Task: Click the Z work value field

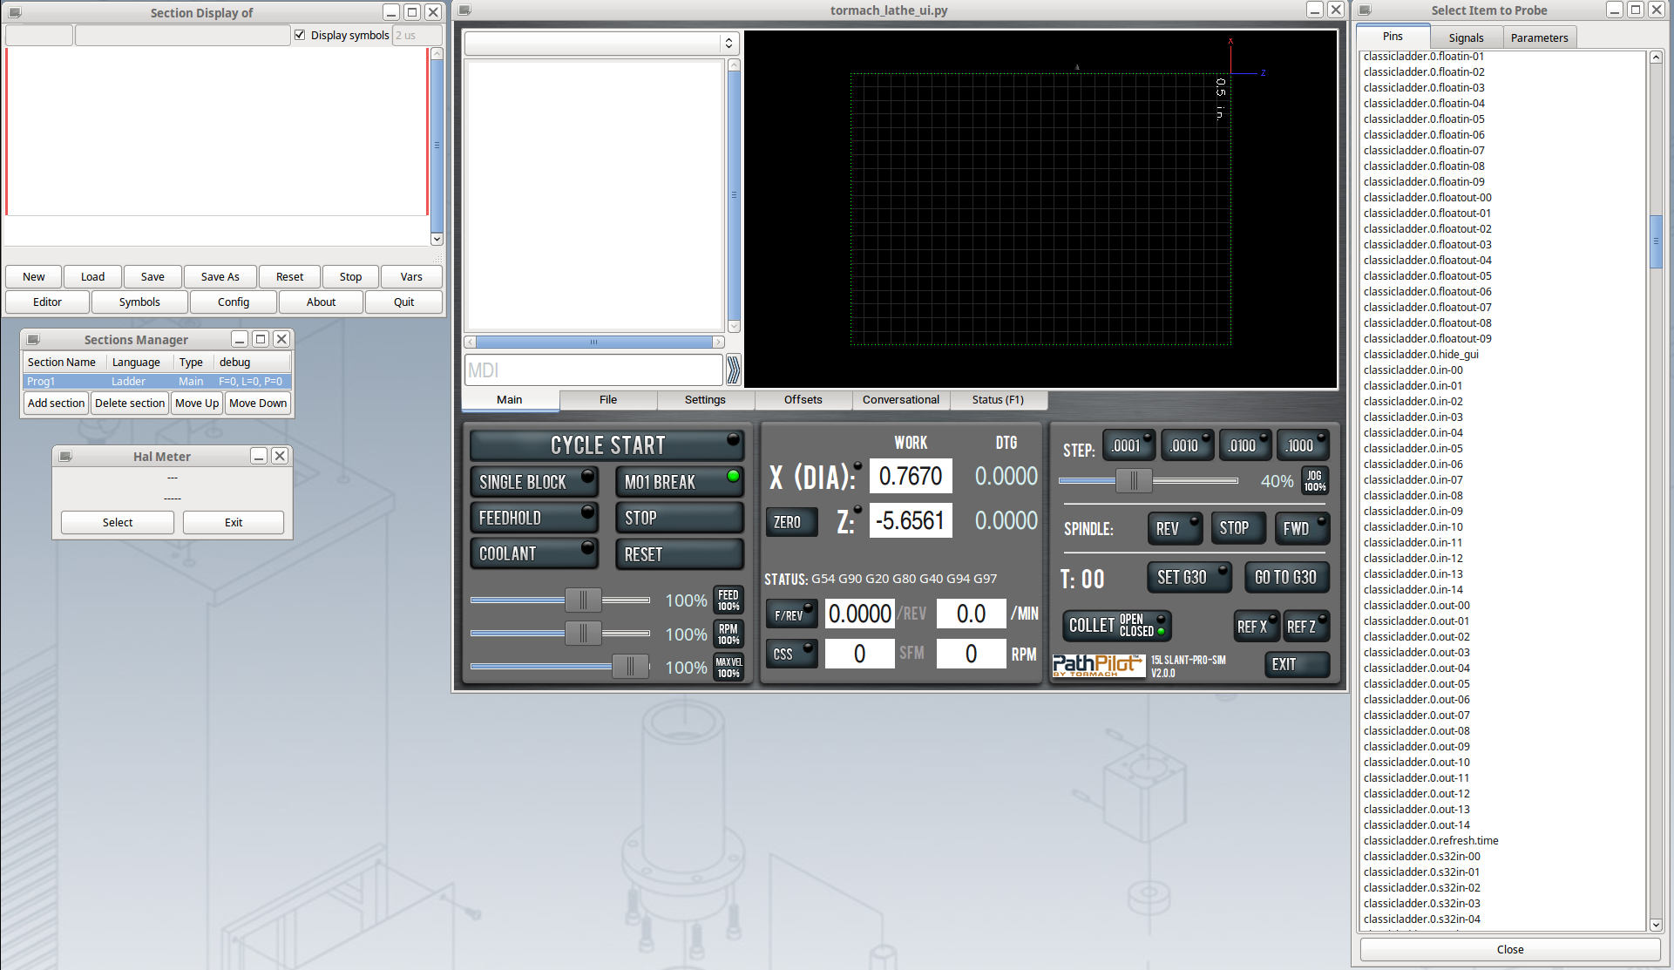Action: click(x=911, y=520)
